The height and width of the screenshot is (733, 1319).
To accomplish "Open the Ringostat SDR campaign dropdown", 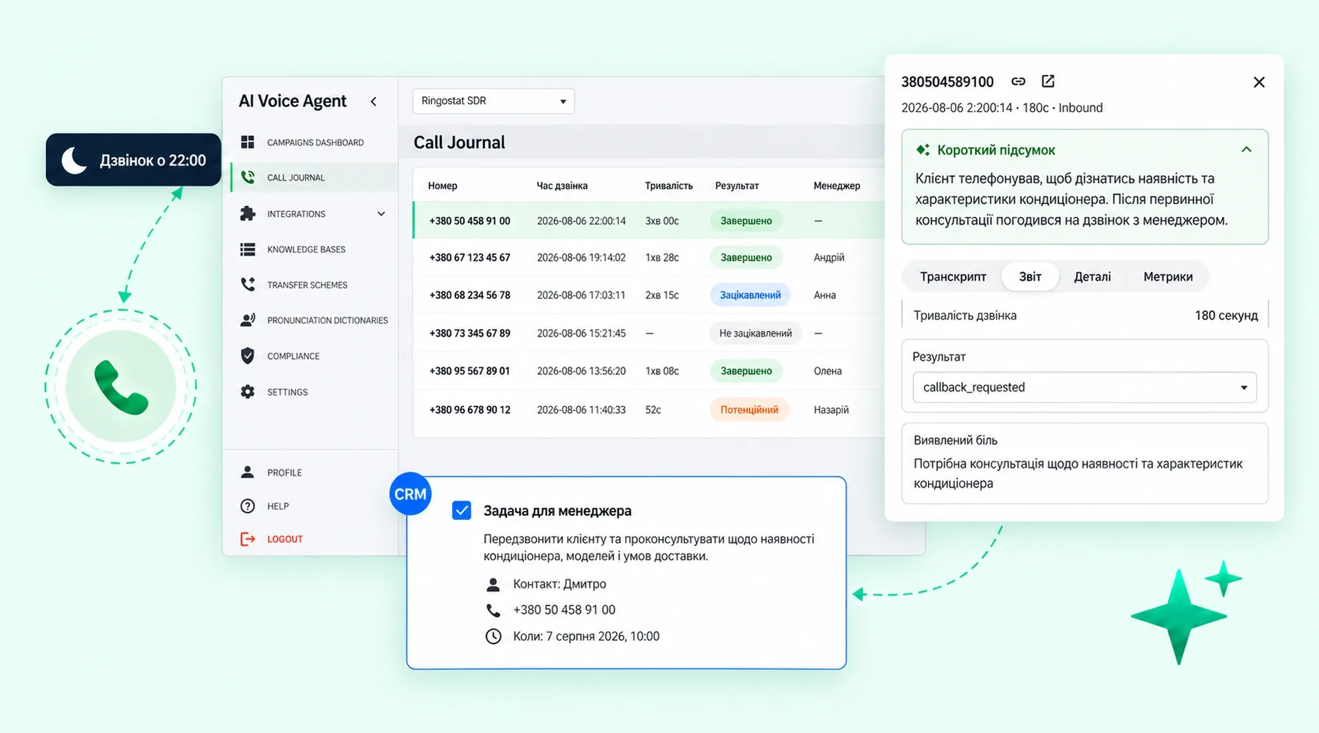I will [493, 101].
